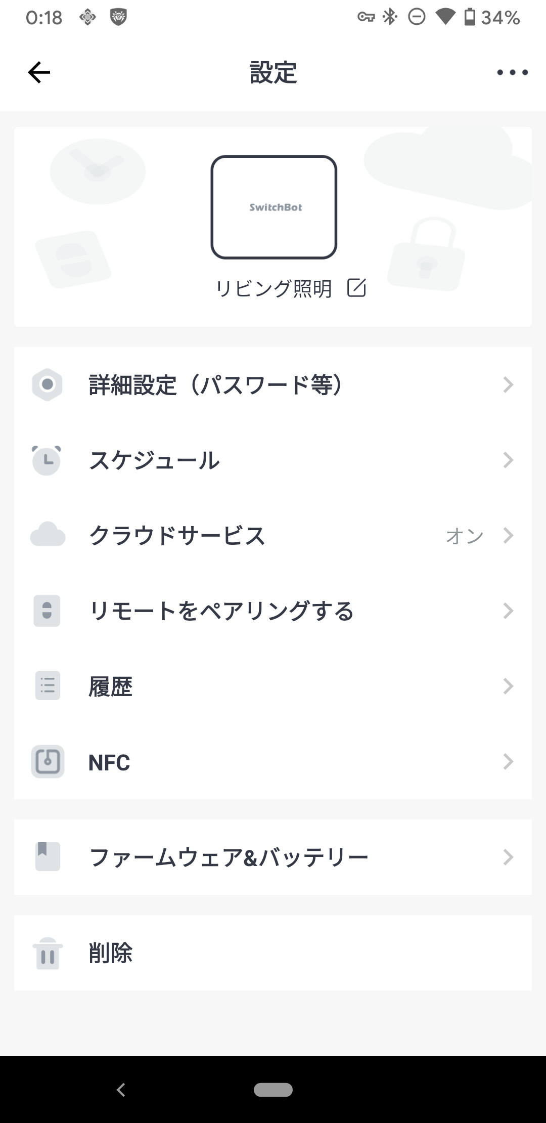Tap 削除 to delete the device
546x1123 pixels.
tap(111, 953)
